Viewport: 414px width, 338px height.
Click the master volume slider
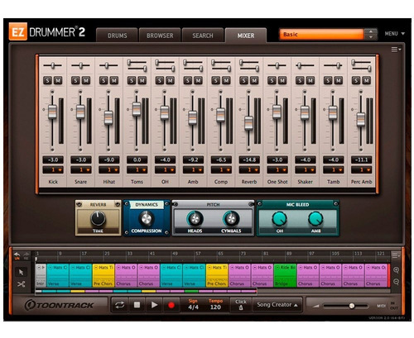tap(346, 306)
